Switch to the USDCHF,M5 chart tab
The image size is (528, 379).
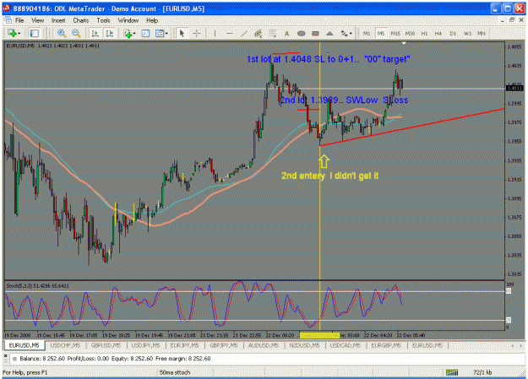(65, 346)
